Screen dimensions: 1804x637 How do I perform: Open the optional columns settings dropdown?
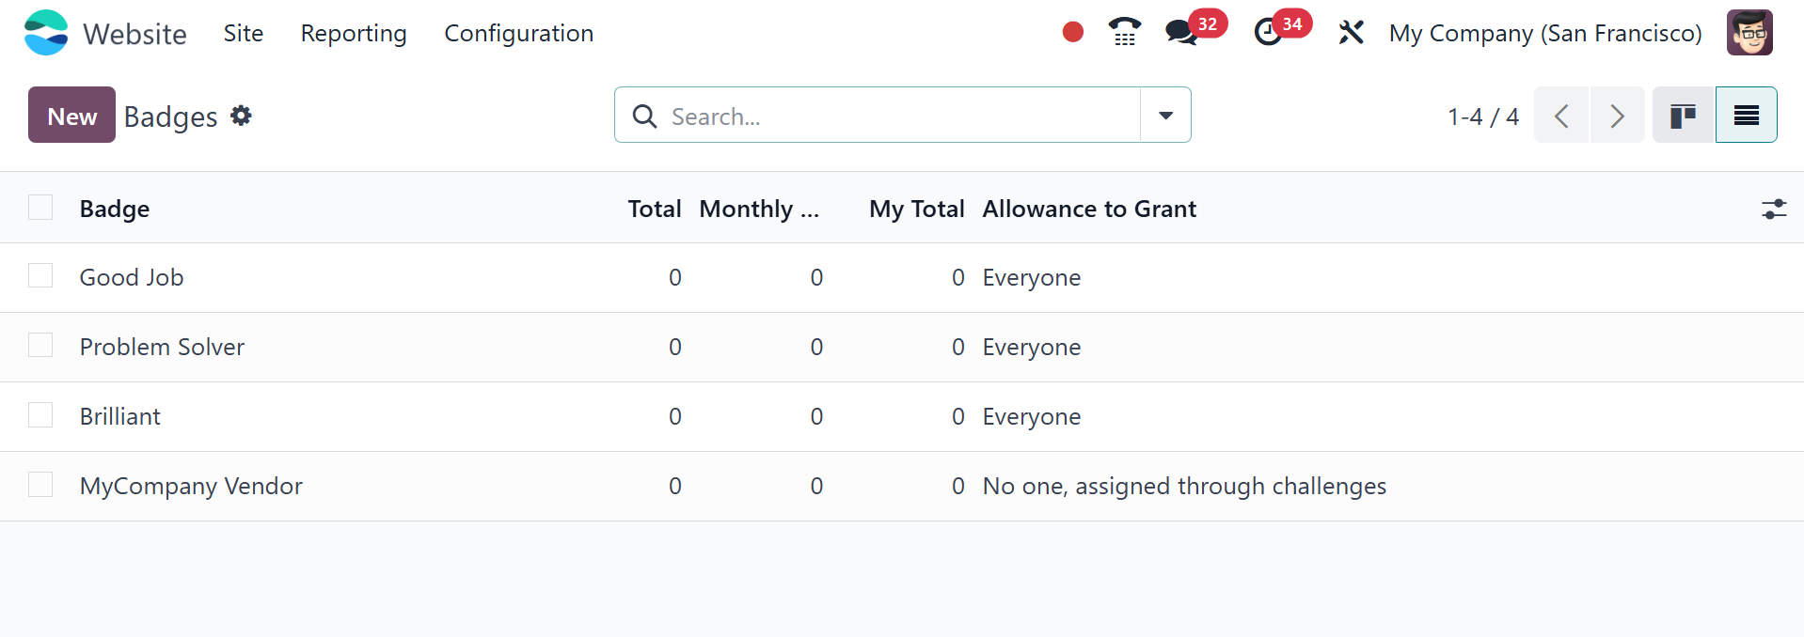point(1773,209)
